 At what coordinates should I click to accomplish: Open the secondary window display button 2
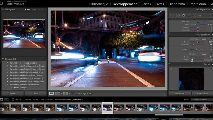6,99
